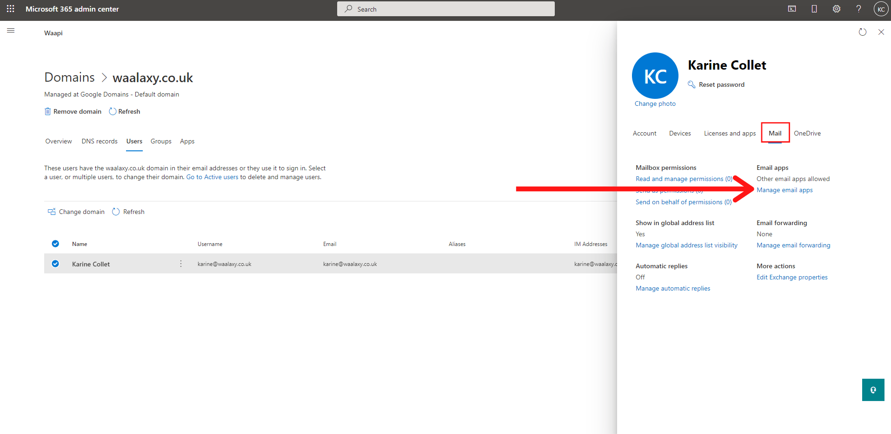Select the Mail tab
This screenshot has width=891, height=434.
[775, 133]
